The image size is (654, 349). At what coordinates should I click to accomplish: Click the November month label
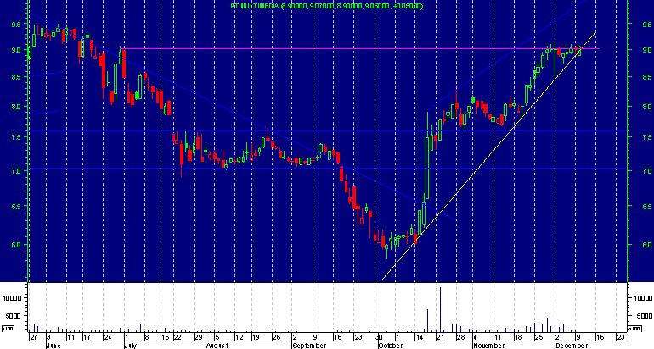[489, 346]
